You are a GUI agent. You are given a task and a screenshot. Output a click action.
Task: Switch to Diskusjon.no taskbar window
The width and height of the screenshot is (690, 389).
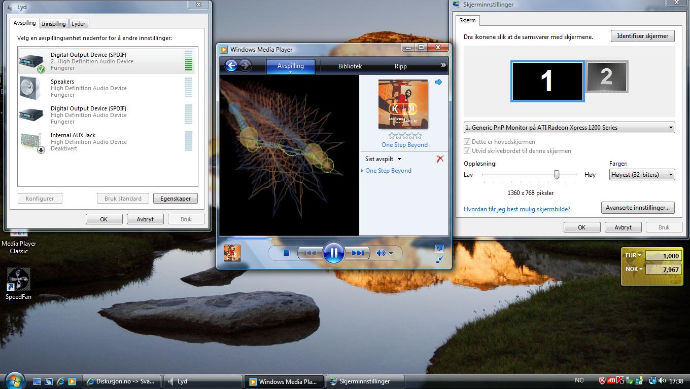click(122, 381)
